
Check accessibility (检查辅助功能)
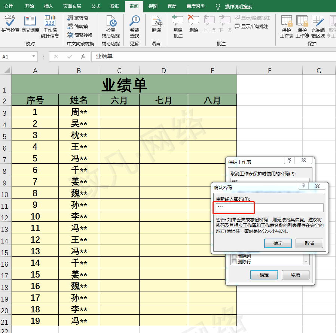111,26
